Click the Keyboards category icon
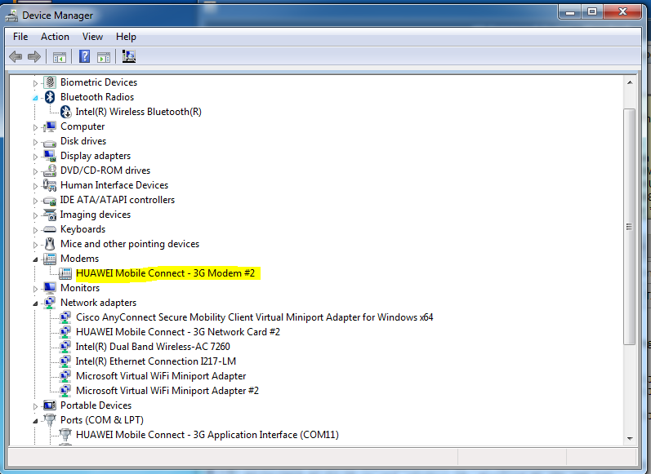651x474 pixels. [x=50, y=229]
